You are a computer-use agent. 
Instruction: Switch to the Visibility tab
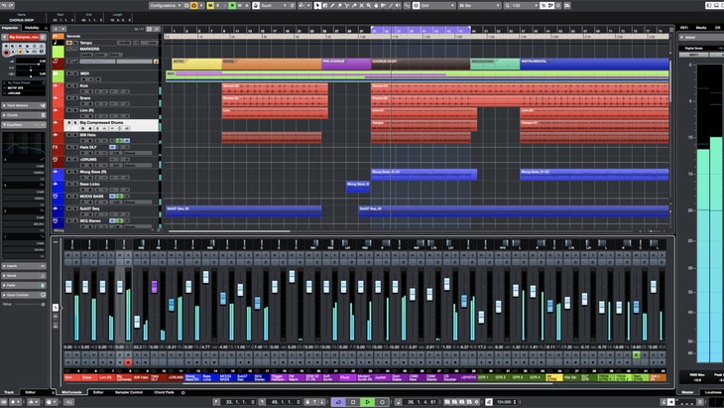(x=32, y=28)
